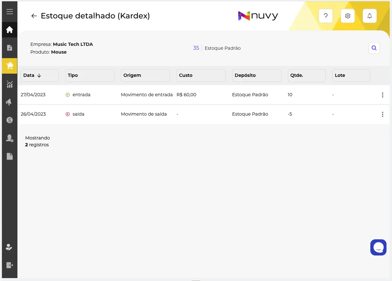Open settings gear in header
Viewport: 392px width, 281px height.
(x=348, y=16)
